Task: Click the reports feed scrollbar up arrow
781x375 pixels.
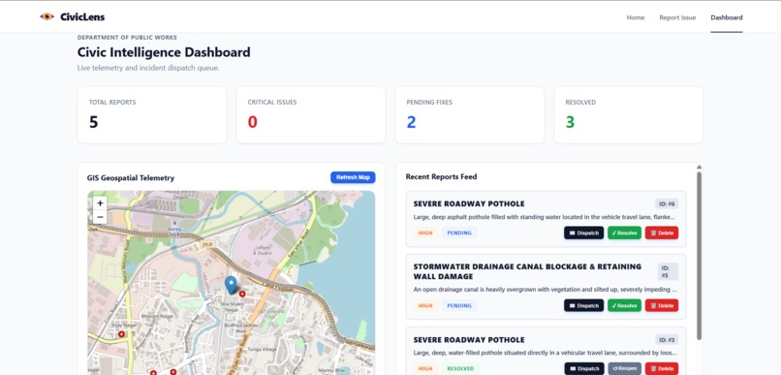Action: click(699, 167)
